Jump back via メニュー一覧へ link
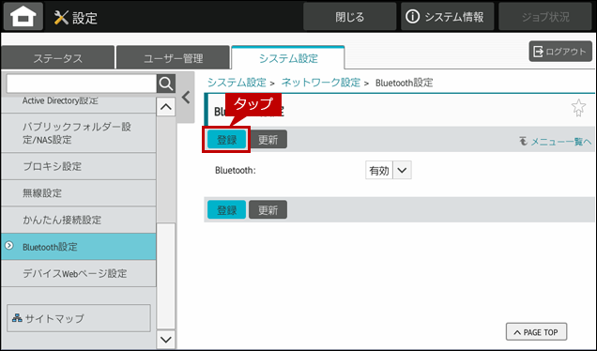The height and width of the screenshot is (351, 597). (555, 142)
